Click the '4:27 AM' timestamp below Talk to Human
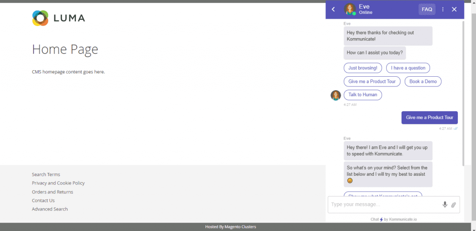Viewport: 476px width, 231px height. click(x=350, y=105)
